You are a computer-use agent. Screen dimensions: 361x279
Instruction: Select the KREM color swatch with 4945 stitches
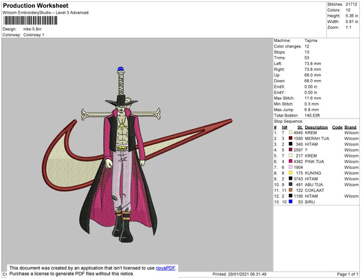point(291,132)
